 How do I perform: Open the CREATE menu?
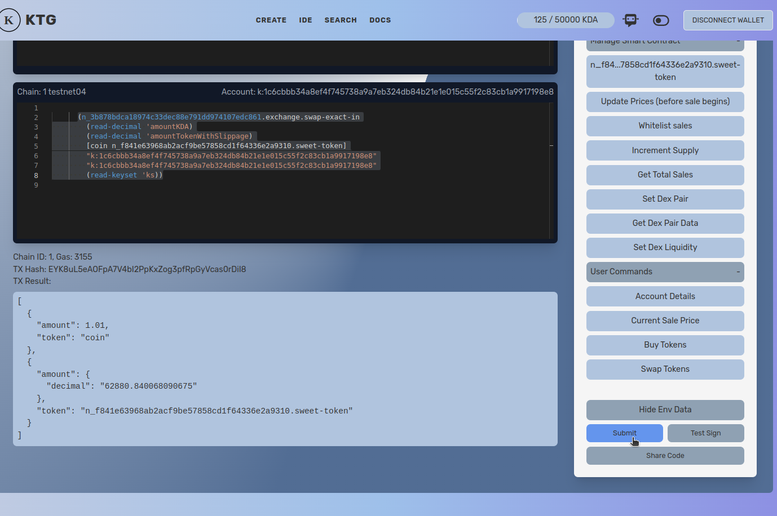point(271,20)
